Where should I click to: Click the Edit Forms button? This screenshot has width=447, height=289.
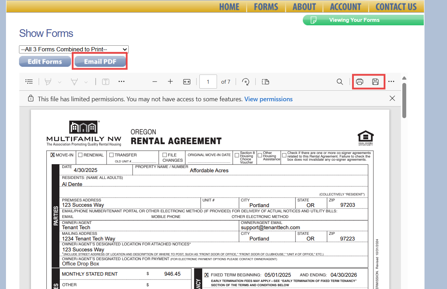[x=45, y=62]
